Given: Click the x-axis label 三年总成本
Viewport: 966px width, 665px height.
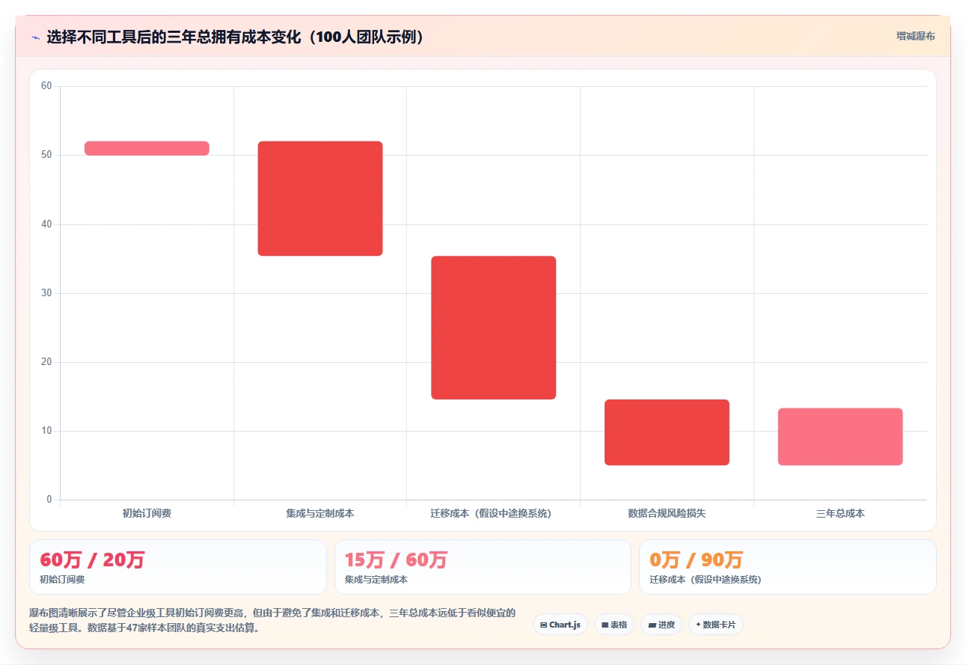Looking at the screenshot, I should [x=840, y=513].
